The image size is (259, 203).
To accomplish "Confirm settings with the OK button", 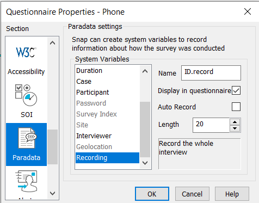I will [x=152, y=194].
